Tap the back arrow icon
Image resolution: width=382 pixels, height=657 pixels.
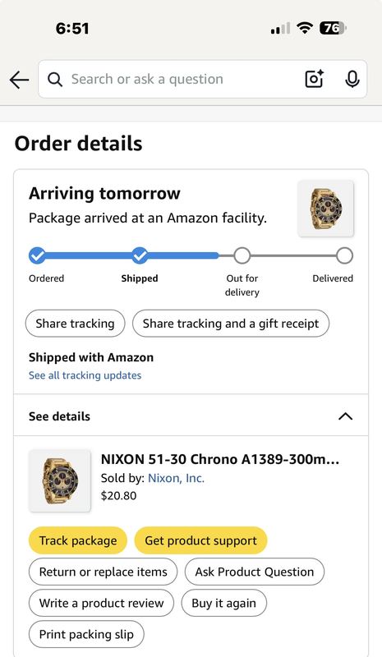(19, 80)
